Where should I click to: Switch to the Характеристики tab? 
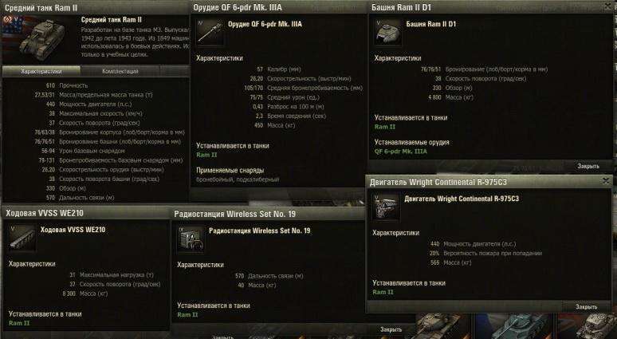pyautogui.click(x=41, y=71)
